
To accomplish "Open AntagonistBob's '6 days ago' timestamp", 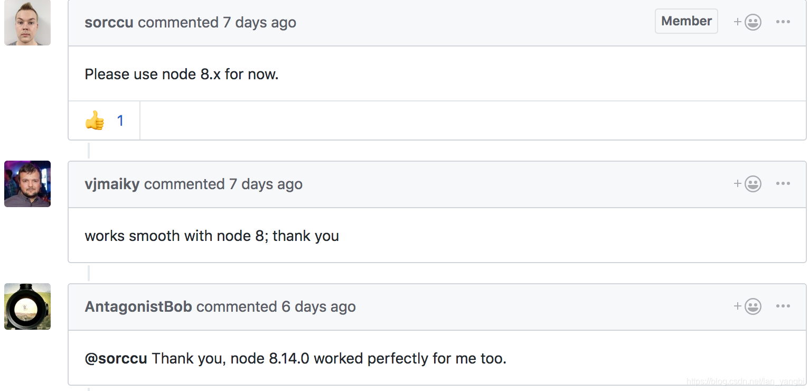I will tap(319, 307).
